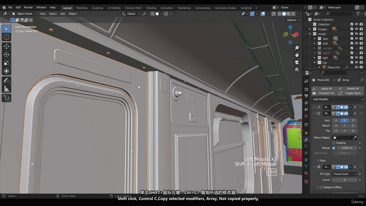The height and width of the screenshot is (206, 366).
Task: Toggle X-ray display icon
Action: (x=273, y=14)
